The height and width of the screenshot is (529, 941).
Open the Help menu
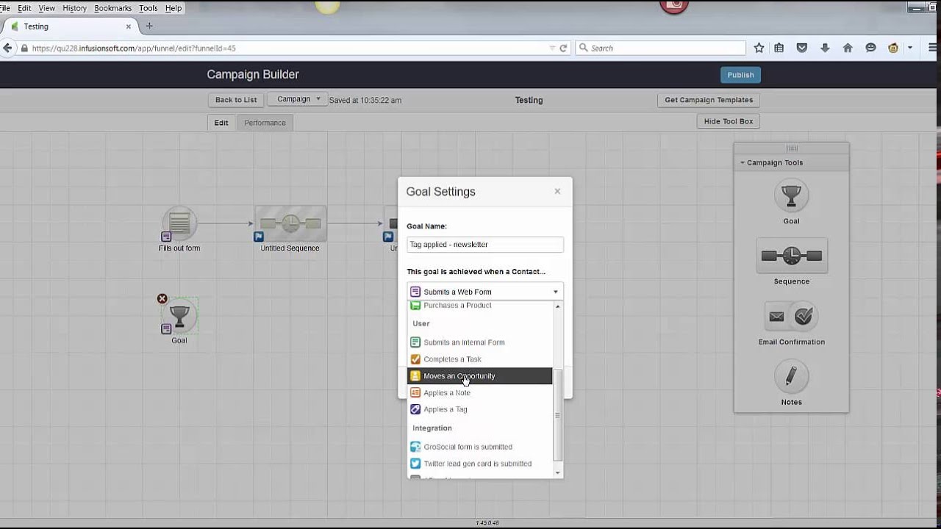[173, 8]
